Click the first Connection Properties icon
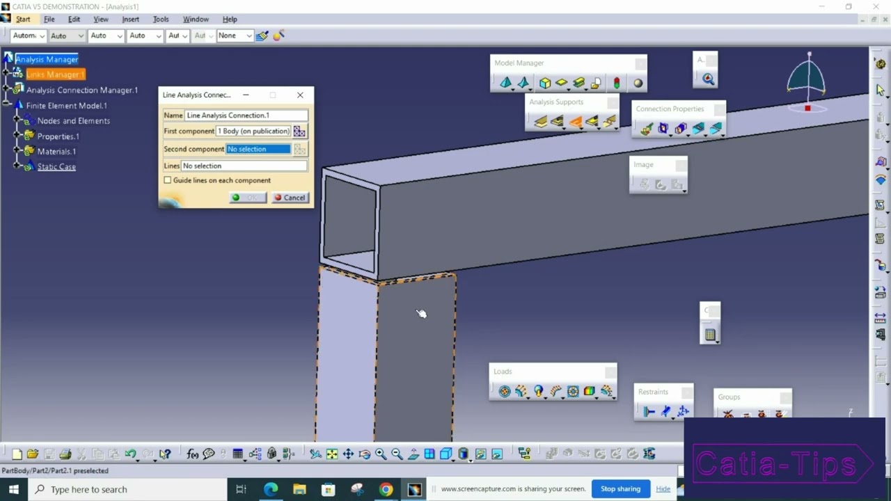 click(647, 128)
